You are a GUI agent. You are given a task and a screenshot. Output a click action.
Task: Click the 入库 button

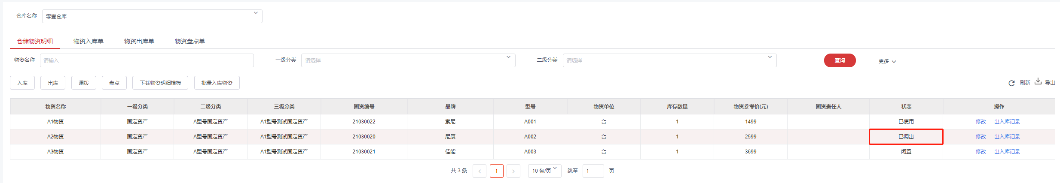tap(22, 83)
